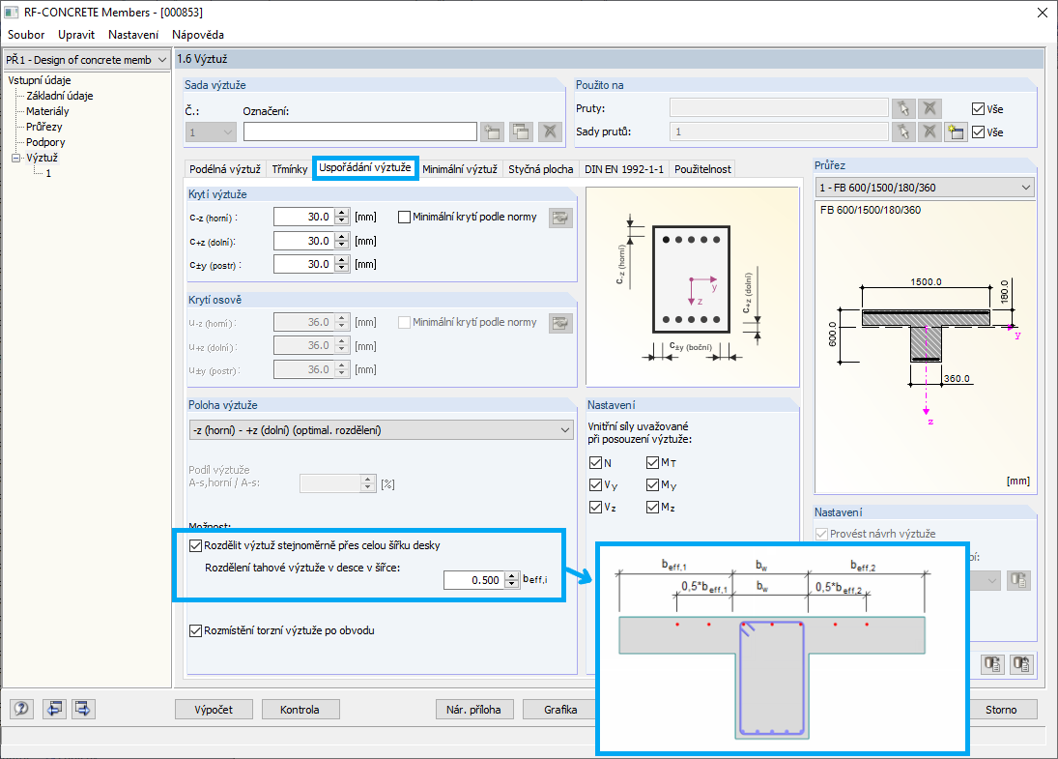Uncheck internal force N

tap(596, 462)
